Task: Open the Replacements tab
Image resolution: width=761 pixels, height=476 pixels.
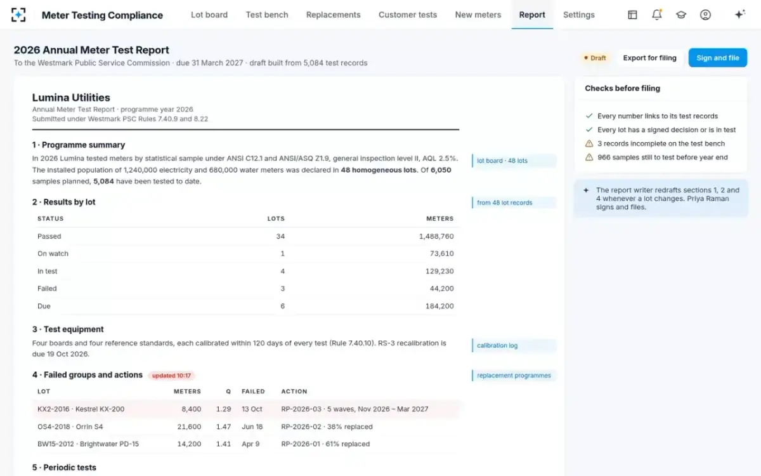Action: click(333, 15)
